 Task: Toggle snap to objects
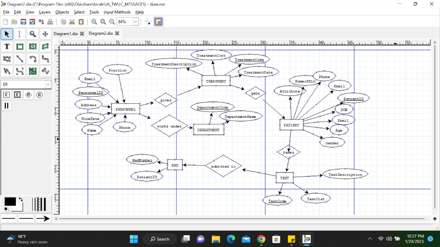[x=159, y=21]
